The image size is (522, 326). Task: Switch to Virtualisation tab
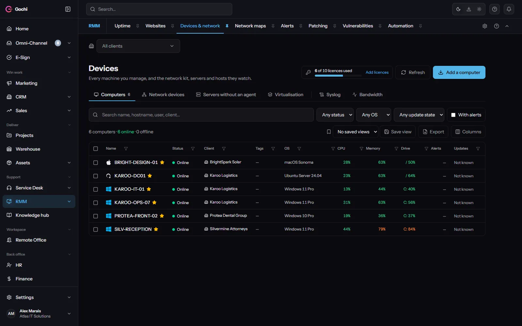[286, 95]
